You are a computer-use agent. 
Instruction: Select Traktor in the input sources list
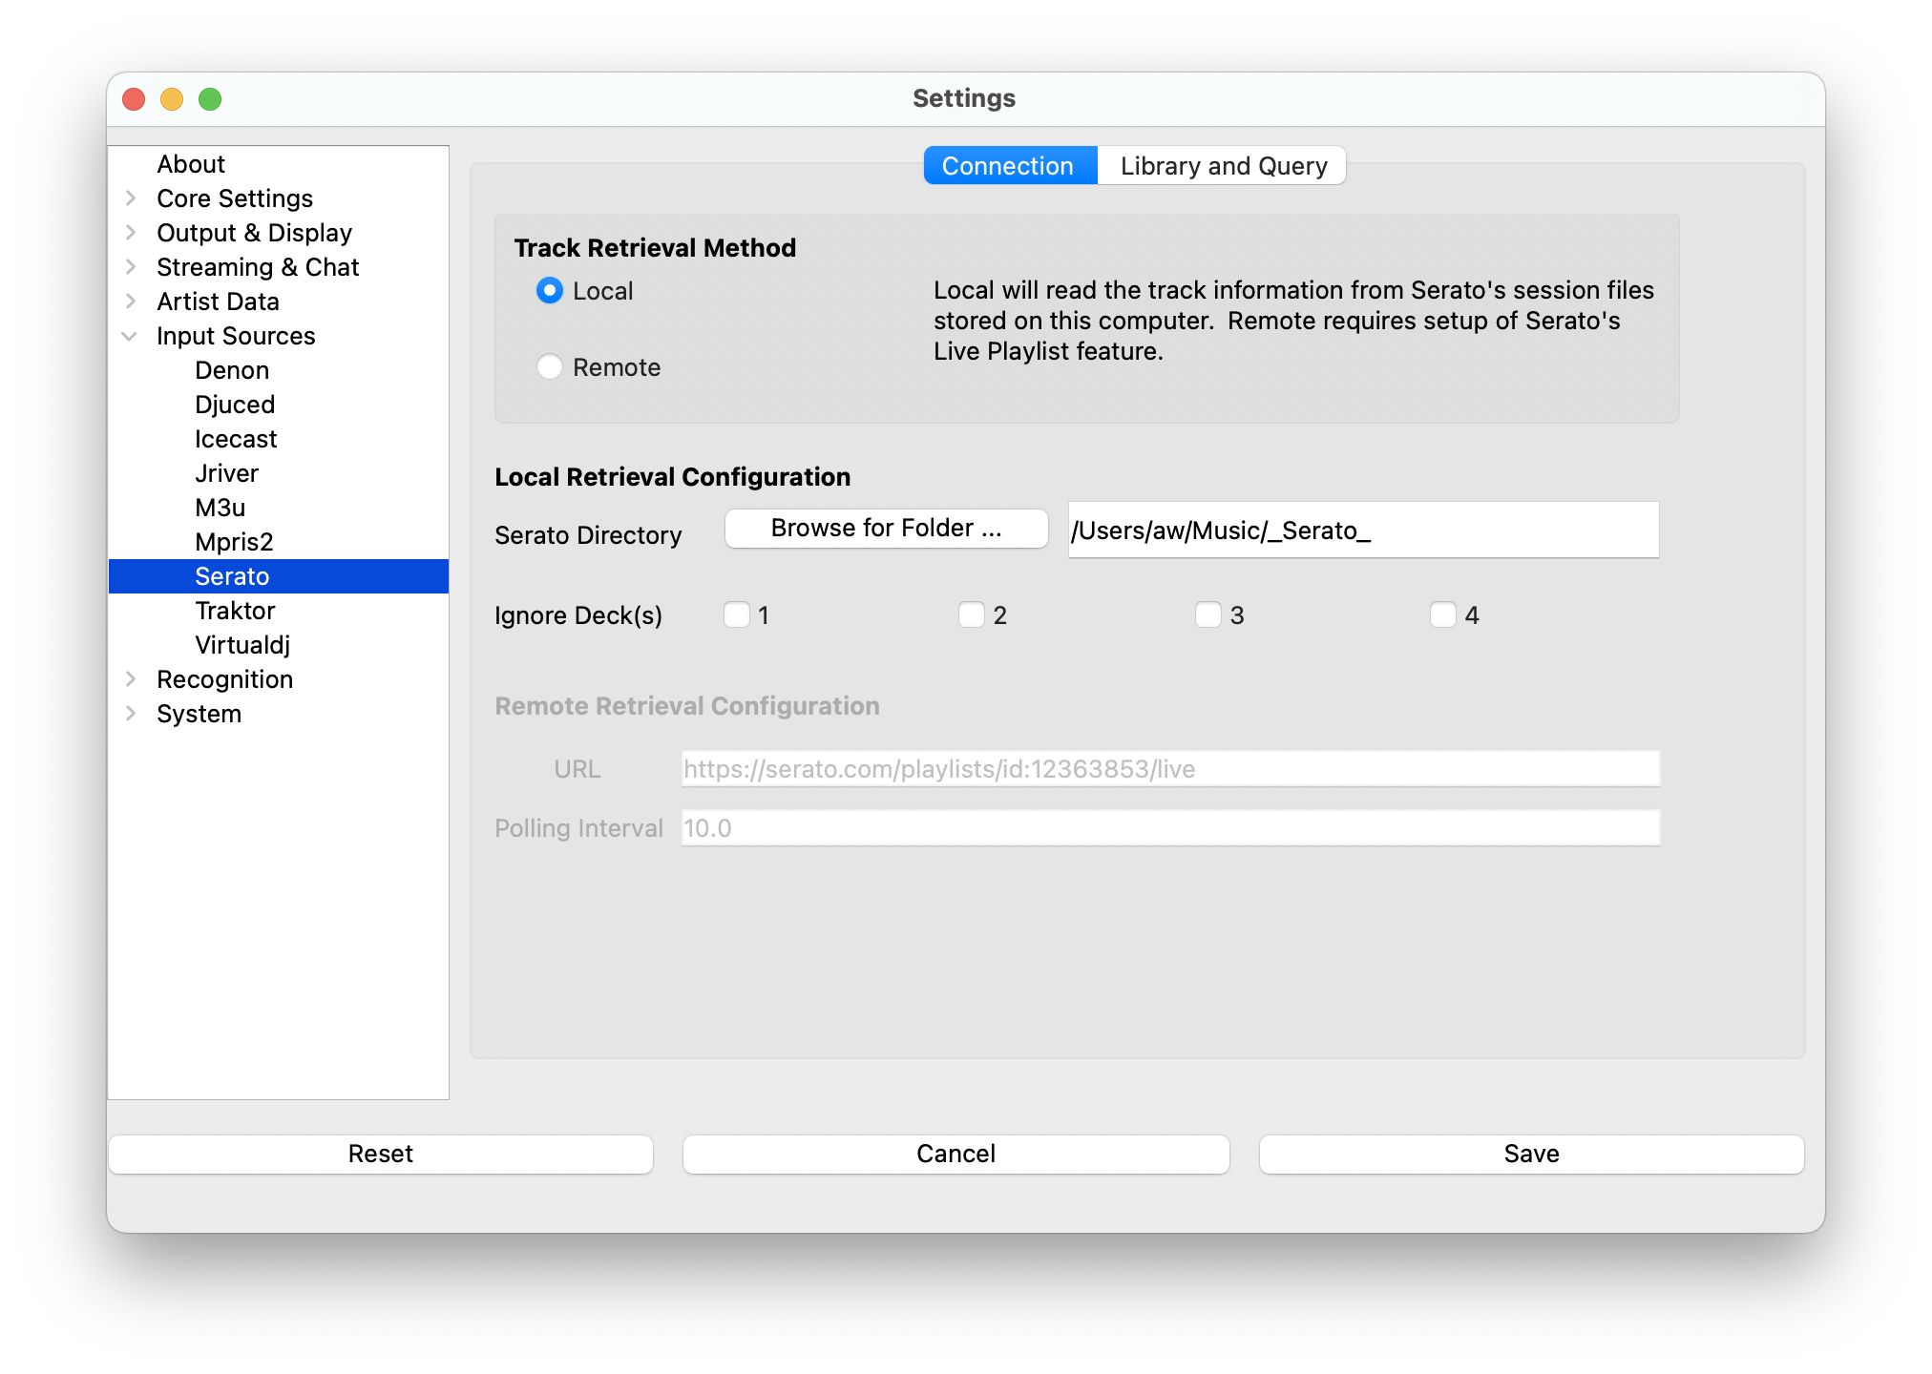click(x=235, y=611)
